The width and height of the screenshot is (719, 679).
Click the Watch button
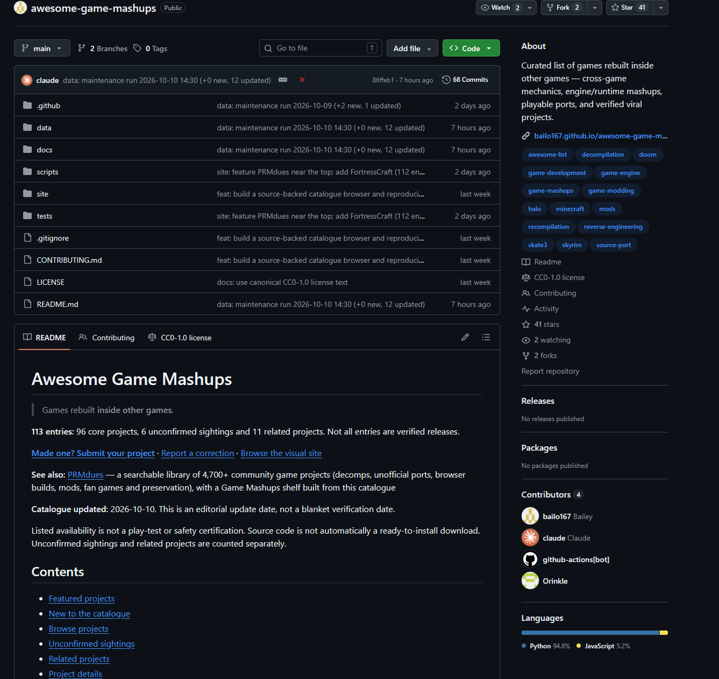point(500,7)
